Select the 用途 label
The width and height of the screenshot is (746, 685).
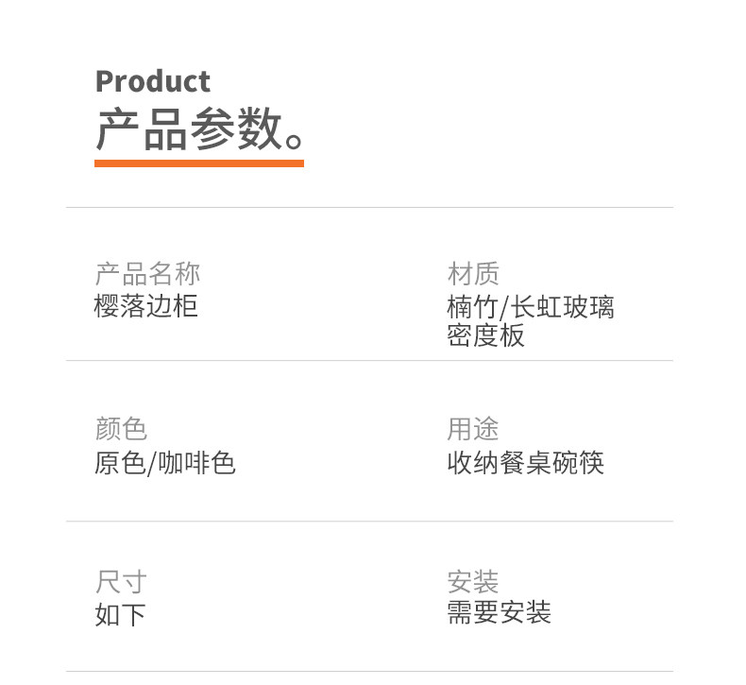pos(473,429)
